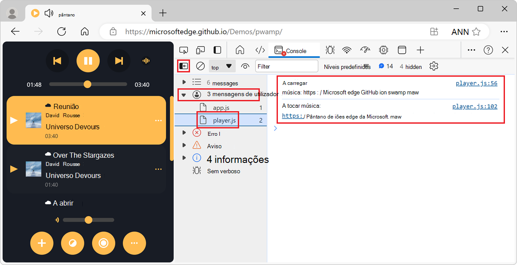517x265 pixels.
Task: Select the inspect element tool
Action: point(184,50)
